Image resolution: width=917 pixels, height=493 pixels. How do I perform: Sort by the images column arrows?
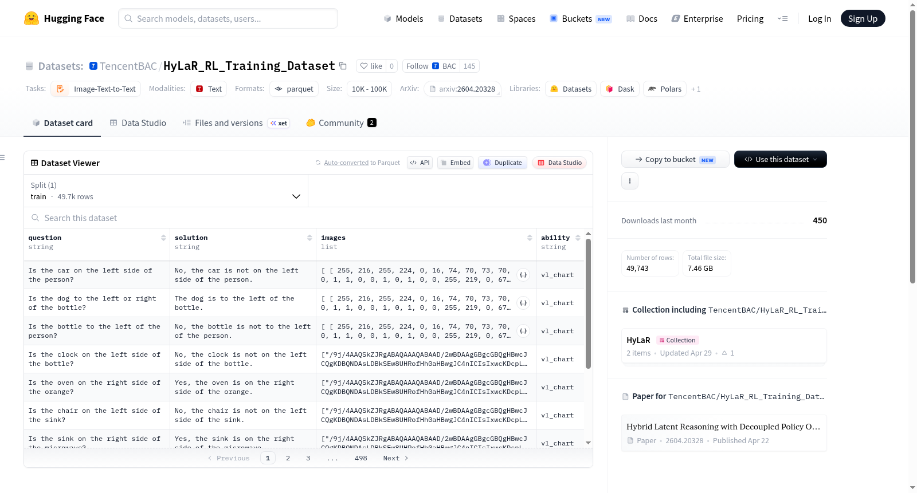pos(530,238)
